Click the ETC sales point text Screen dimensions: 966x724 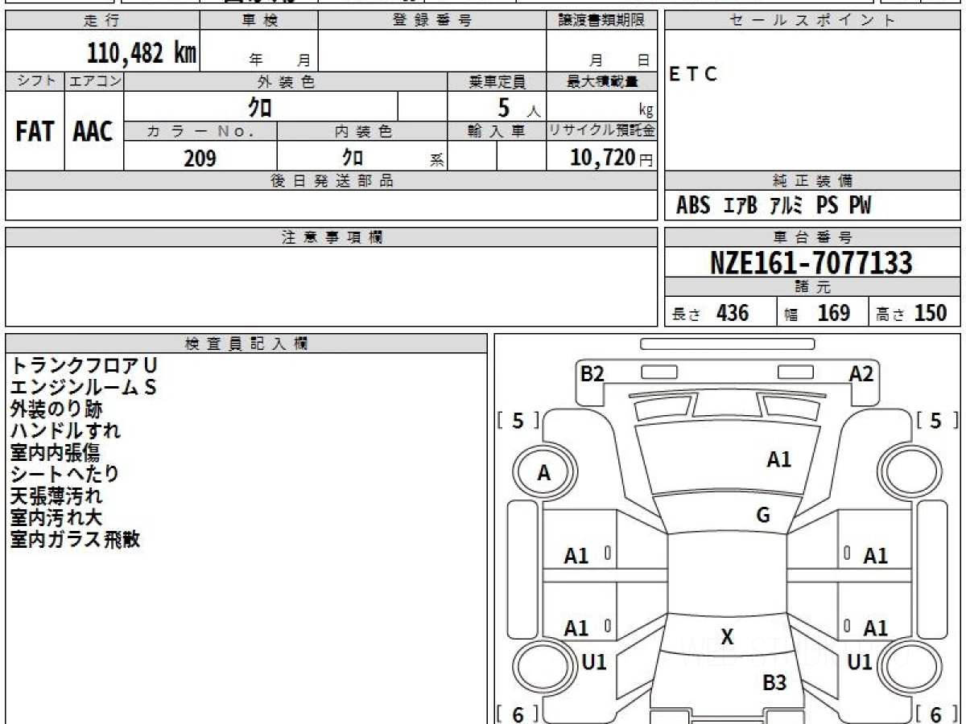point(693,74)
